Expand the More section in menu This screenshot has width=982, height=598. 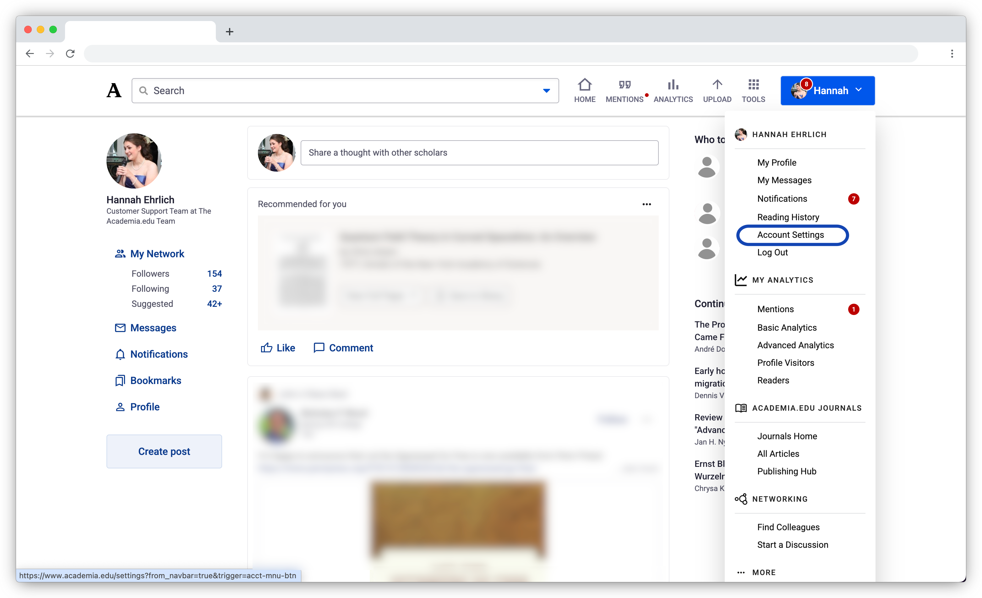pyautogui.click(x=764, y=573)
